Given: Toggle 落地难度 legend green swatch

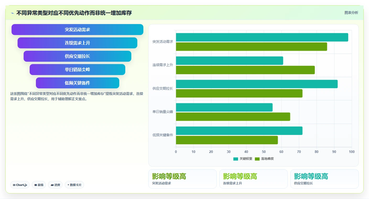Looking at the screenshot, I should click(257, 159).
